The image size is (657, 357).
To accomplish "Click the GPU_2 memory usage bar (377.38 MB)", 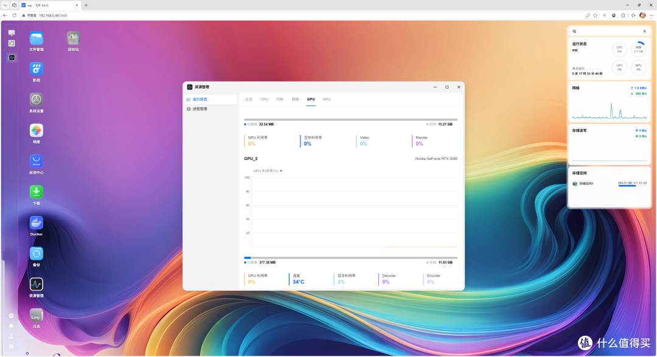I will [351, 258].
